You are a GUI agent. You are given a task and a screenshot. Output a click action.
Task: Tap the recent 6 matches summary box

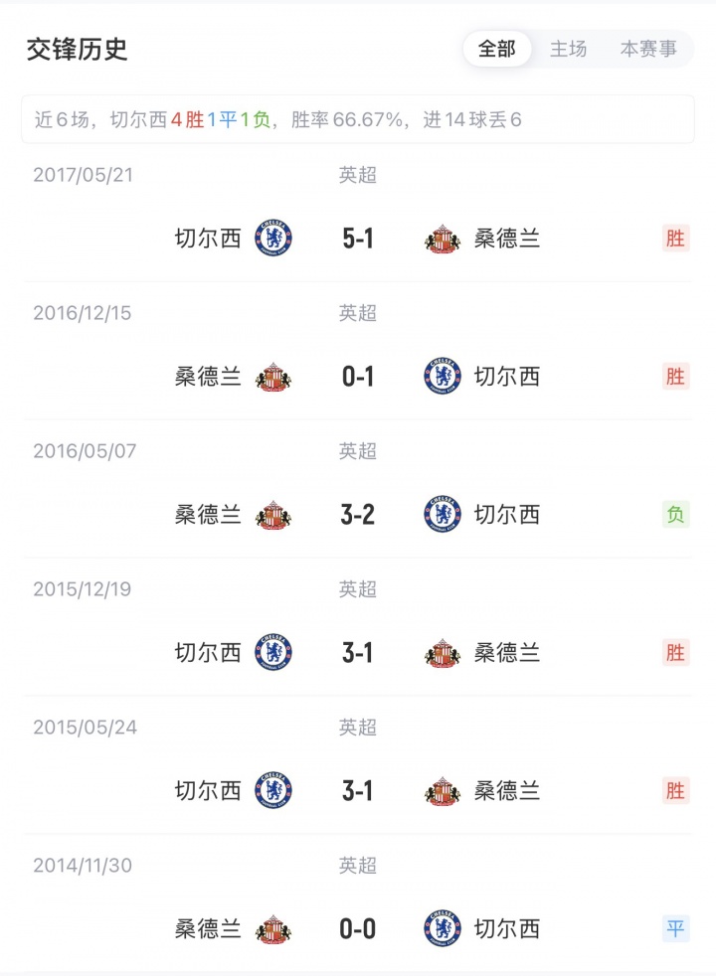357,120
